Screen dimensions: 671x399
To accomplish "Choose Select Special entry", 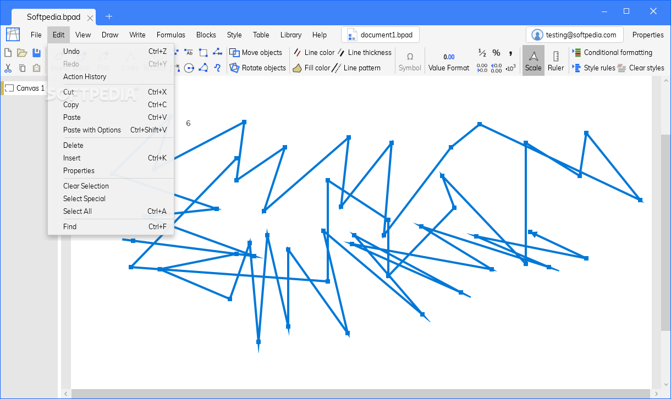I will tap(111, 198).
